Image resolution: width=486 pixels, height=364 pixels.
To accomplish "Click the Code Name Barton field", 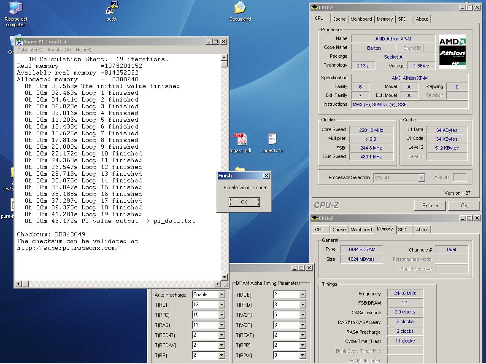I will pyautogui.click(x=374, y=48).
